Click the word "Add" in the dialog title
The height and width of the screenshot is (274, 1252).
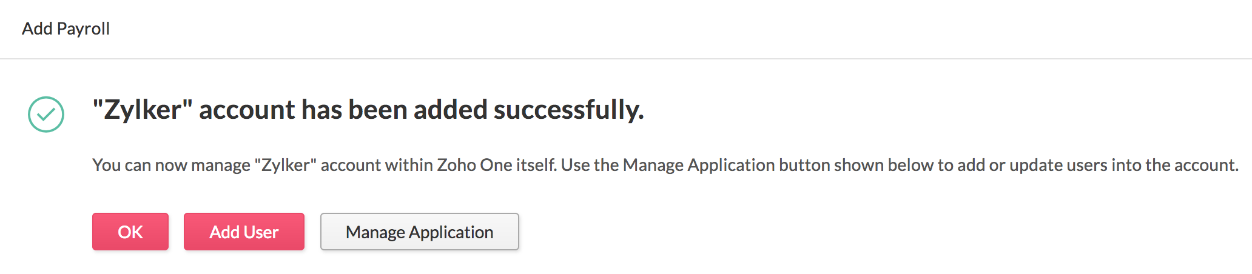tap(37, 28)
